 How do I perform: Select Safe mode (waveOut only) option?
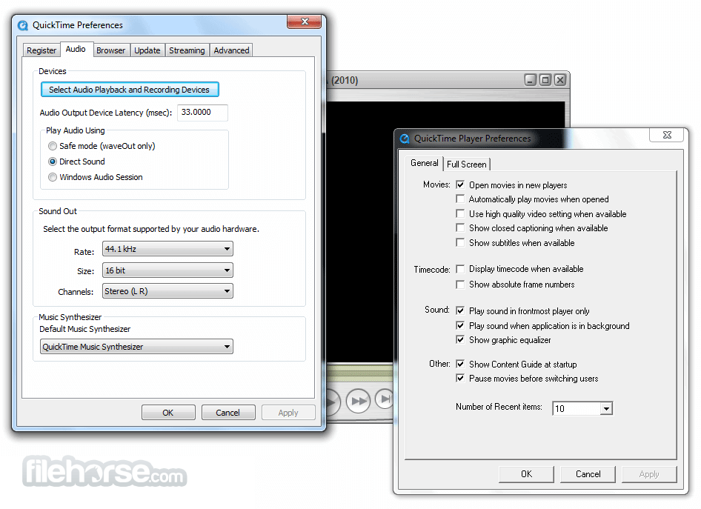(53, 146)
